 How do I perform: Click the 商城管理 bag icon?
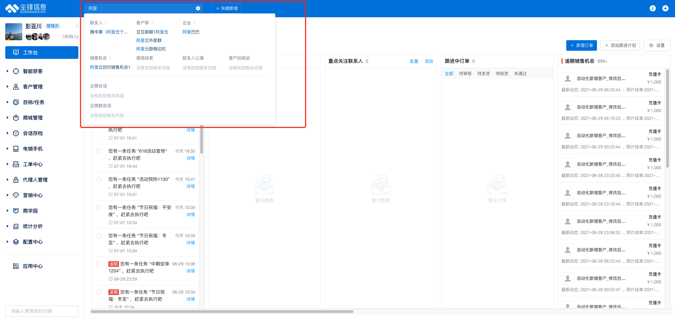tap(16, 118)
